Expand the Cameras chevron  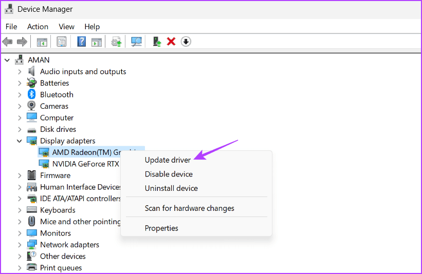(20, 106)
